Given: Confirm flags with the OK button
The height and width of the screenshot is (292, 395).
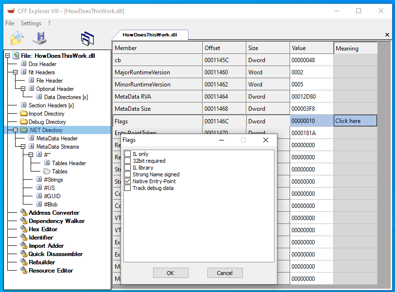Looking at the screenshot, I should coord(171,273).
